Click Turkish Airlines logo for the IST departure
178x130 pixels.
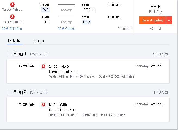(12, 17)
